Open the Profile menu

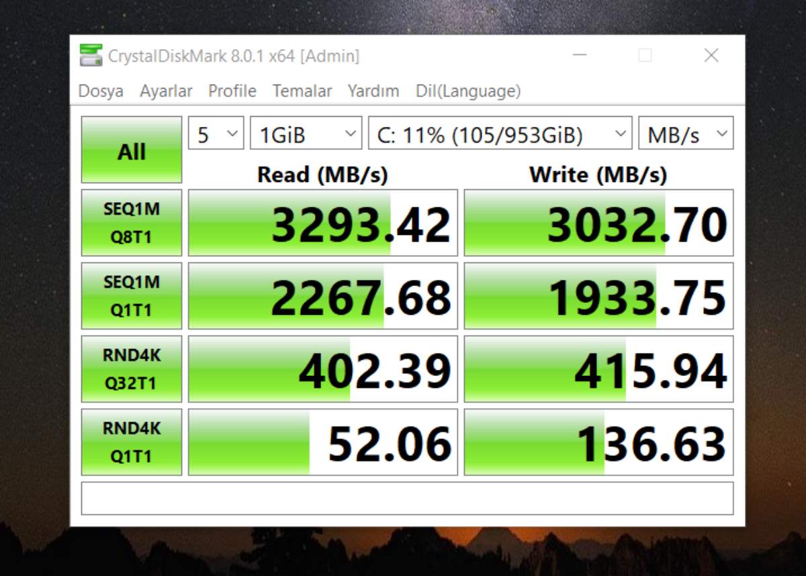point(232,91)
